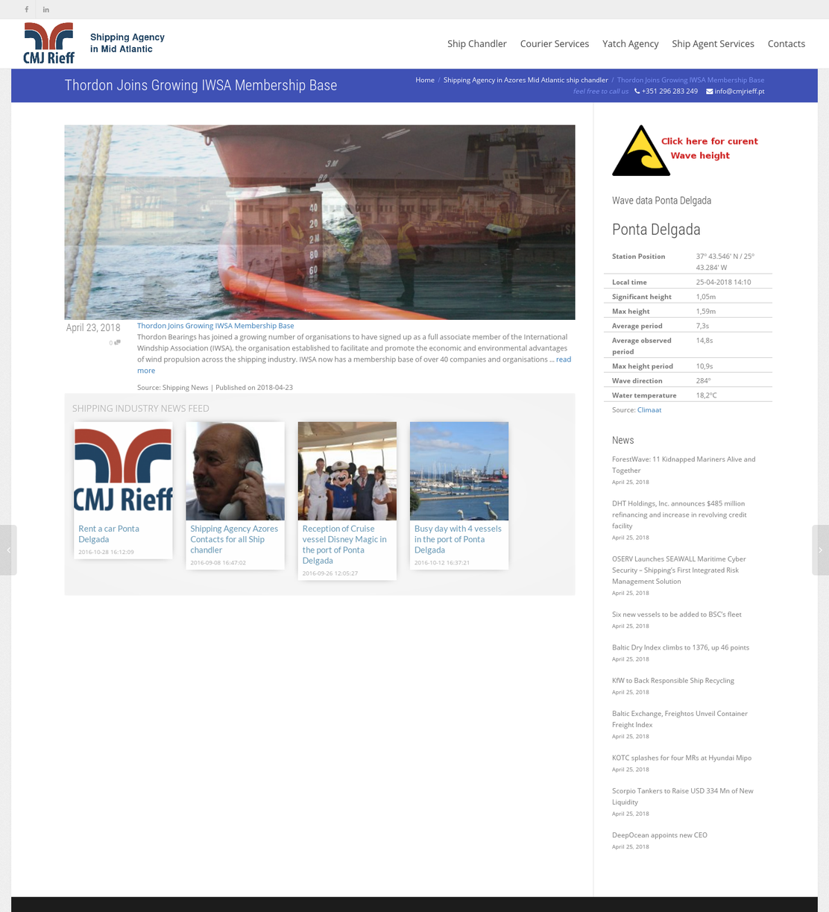
Task: Open man on phone thumbnail
Action: 235,471
